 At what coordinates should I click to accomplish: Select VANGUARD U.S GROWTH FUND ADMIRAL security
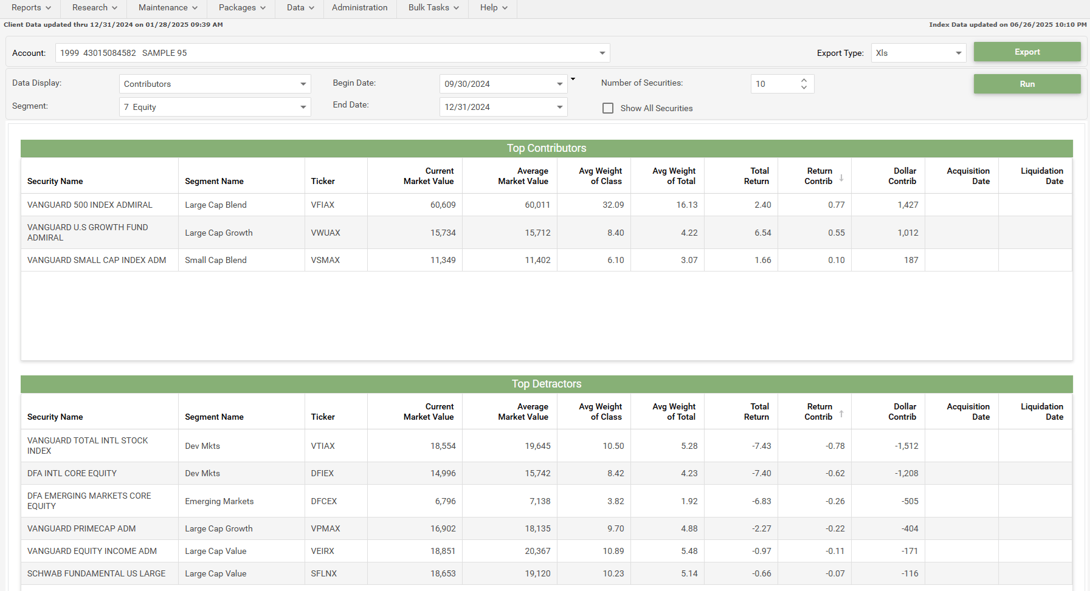click(x=88, y=233)
